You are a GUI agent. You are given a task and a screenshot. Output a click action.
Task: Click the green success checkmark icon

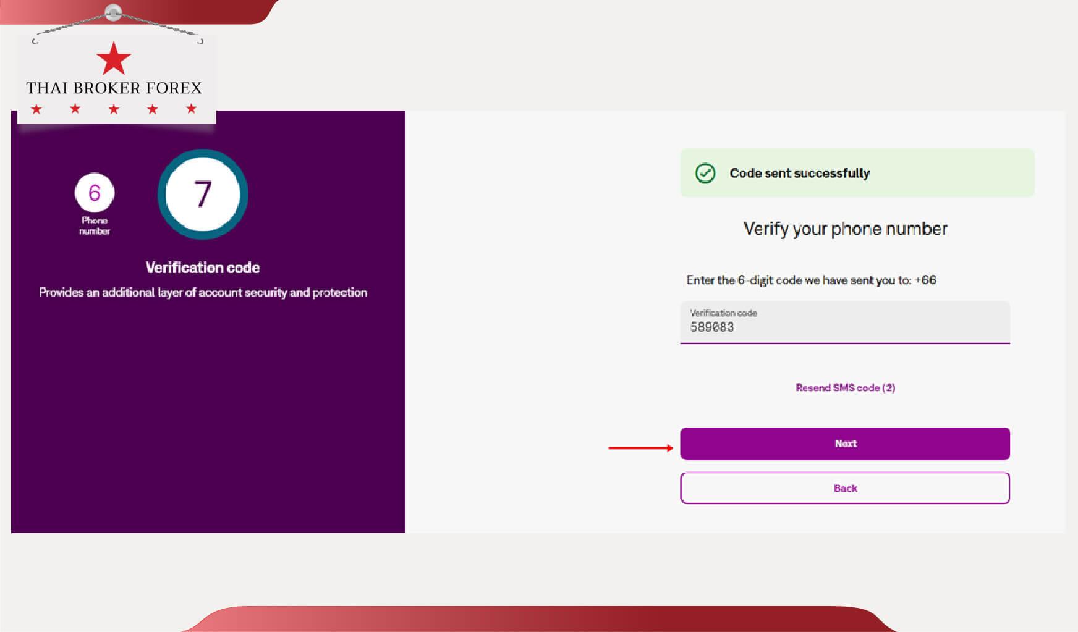(705, 173)
